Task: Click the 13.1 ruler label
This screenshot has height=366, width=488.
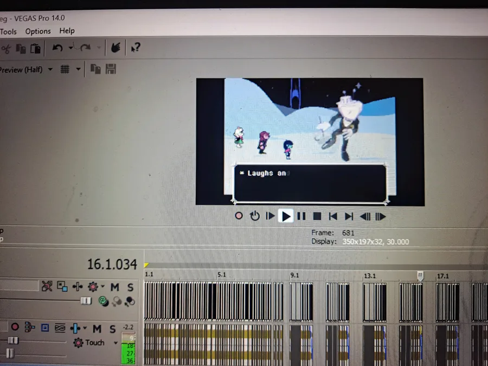Action: [370, 276]
